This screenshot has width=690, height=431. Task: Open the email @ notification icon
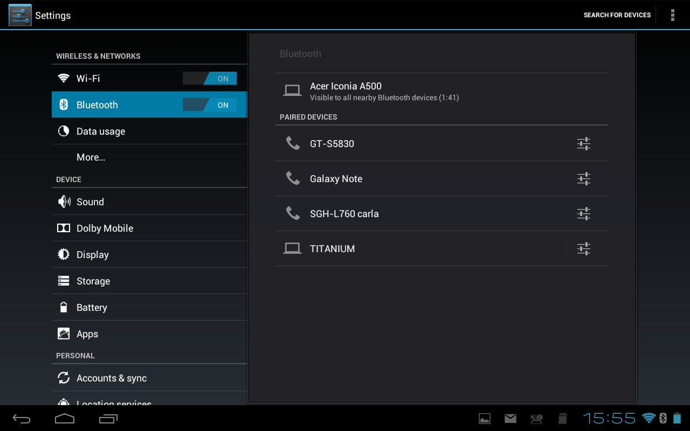pos(536,419)
